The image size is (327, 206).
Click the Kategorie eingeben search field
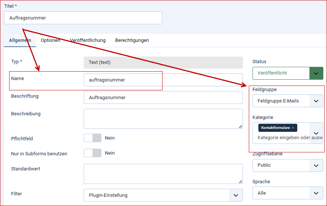click(x=283, y=138)
